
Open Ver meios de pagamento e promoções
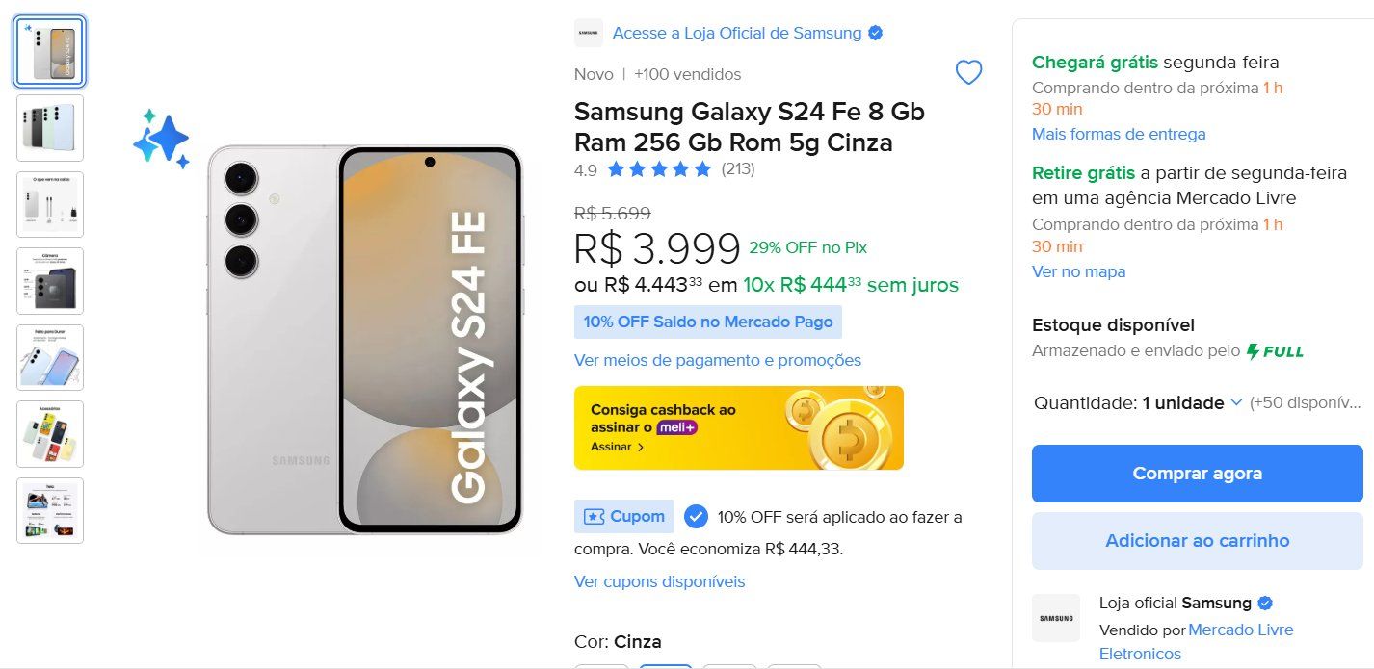[718, 360]
